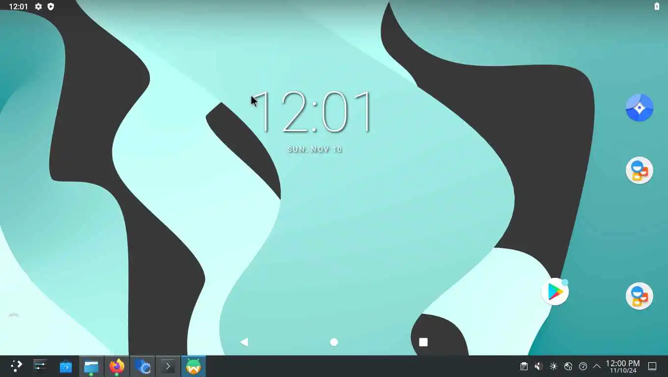Switch to the Dolphin file manager
Image resolution: width=668 pixels, height=377 pixels.
click(91, 366)
